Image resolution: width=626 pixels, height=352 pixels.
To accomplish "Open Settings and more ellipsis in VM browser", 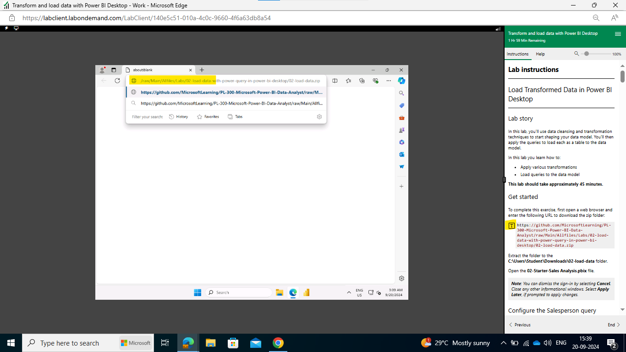I will pyautogui.click(x=389, y=81).
